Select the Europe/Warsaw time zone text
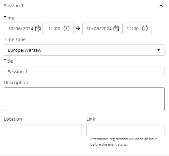The height and width of the screenshot is (156, 169). 25,50
